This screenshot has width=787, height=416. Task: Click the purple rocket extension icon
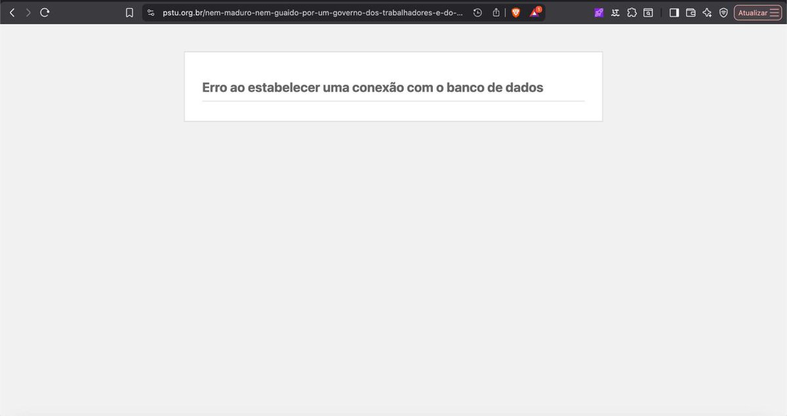(x=599, y=12)
